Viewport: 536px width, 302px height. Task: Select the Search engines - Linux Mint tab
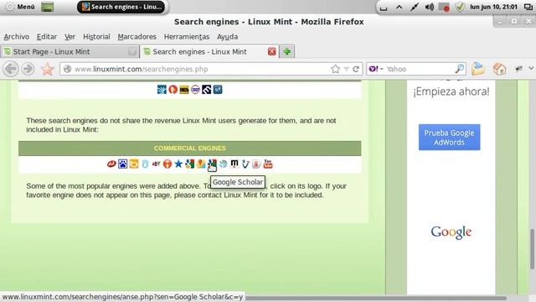coord(209,52)
